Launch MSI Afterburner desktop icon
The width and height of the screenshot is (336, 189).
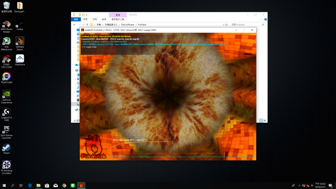point(7,44)
